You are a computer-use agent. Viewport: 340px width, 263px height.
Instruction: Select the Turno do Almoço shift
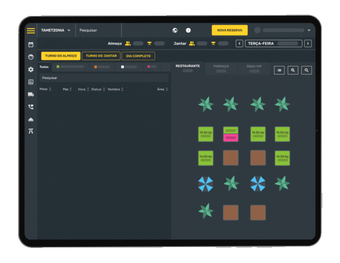[x=61, y=56]
